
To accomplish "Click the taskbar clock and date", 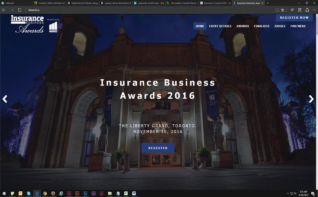I will point(303,194).
